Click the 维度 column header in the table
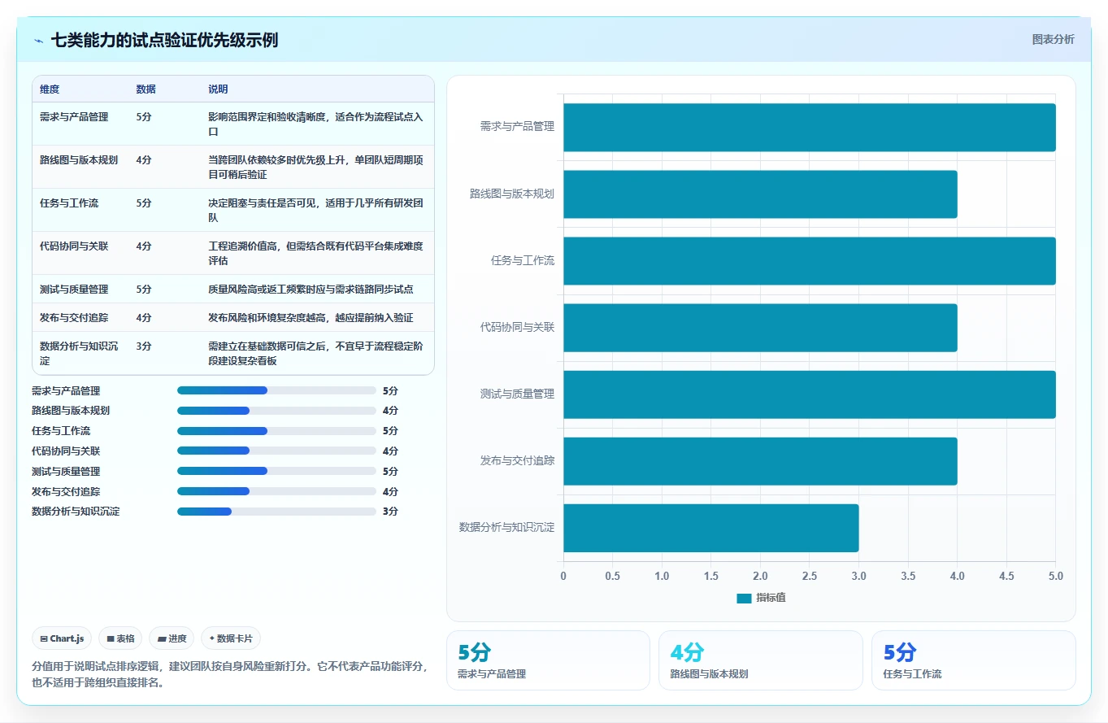This screenshot has height=723, width=1108. tap(50, 89)
